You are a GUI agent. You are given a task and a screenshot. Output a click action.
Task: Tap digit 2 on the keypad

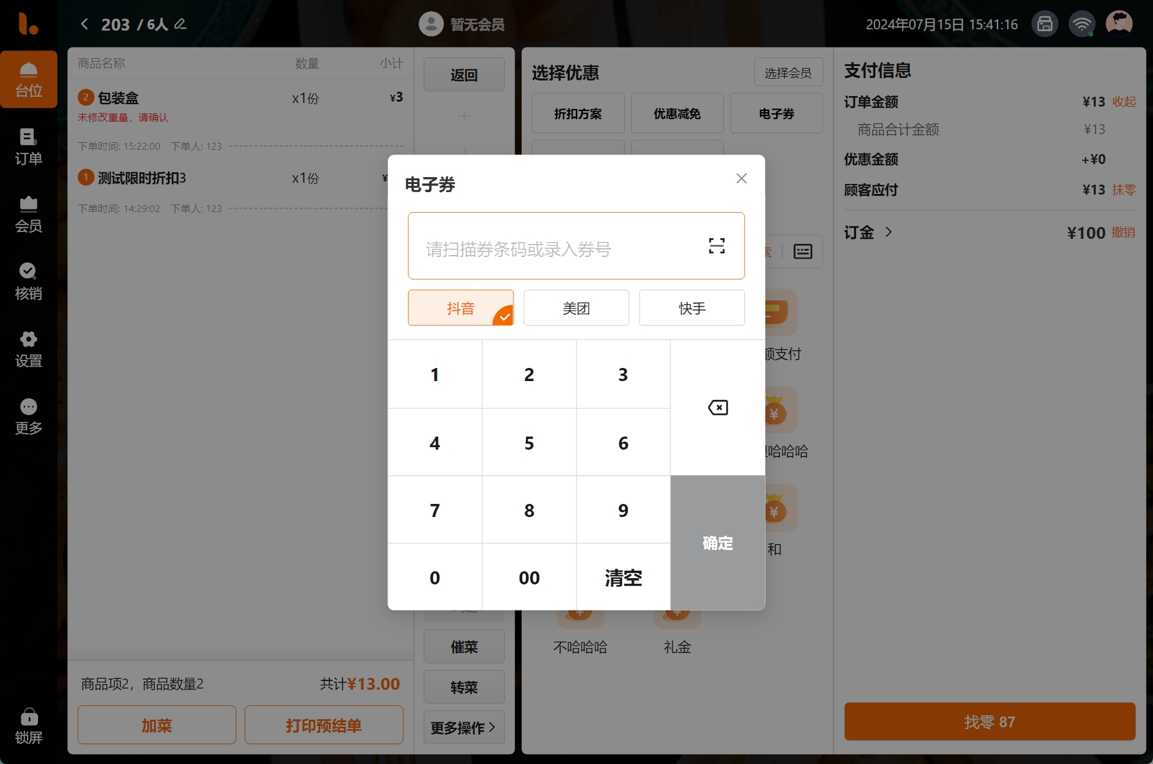[x=529, y=375]
